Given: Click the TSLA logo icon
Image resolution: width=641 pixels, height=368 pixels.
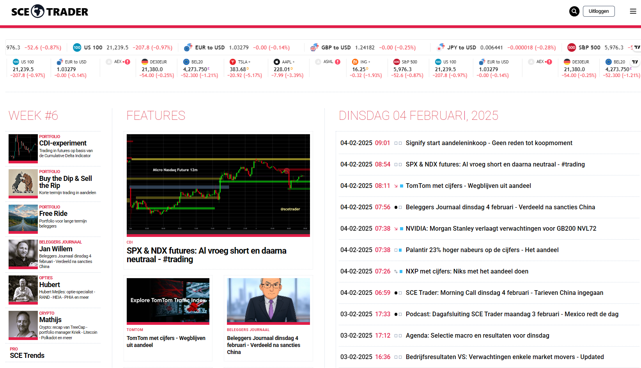Looking at the screenshot, I should coord(233,62).
